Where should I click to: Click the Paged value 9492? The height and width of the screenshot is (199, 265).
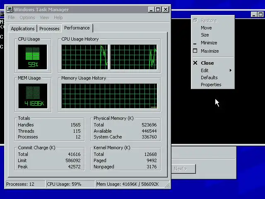(x=152, y=160)
